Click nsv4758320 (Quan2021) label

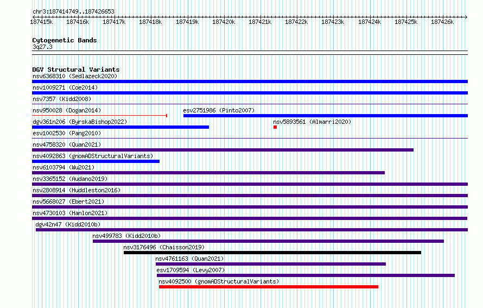pos(67,144)
